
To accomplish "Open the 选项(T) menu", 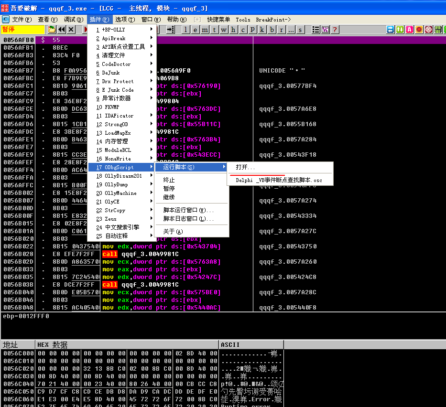I will click(125, 19).
